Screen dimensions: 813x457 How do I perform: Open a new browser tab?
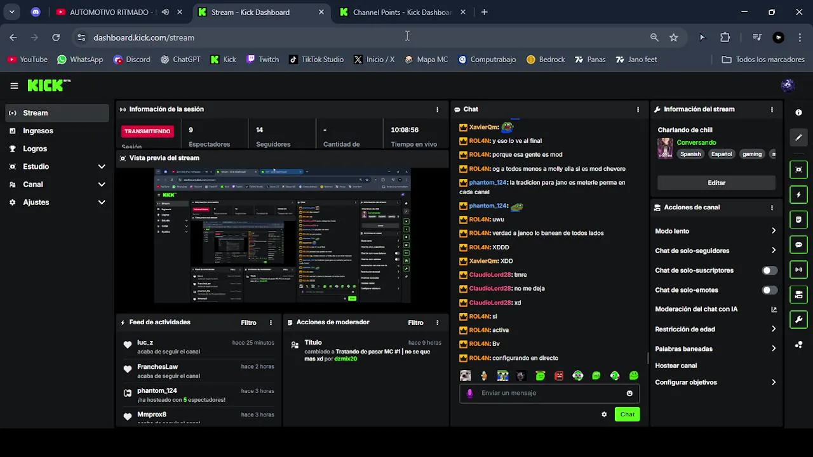(x=484, y=12)
